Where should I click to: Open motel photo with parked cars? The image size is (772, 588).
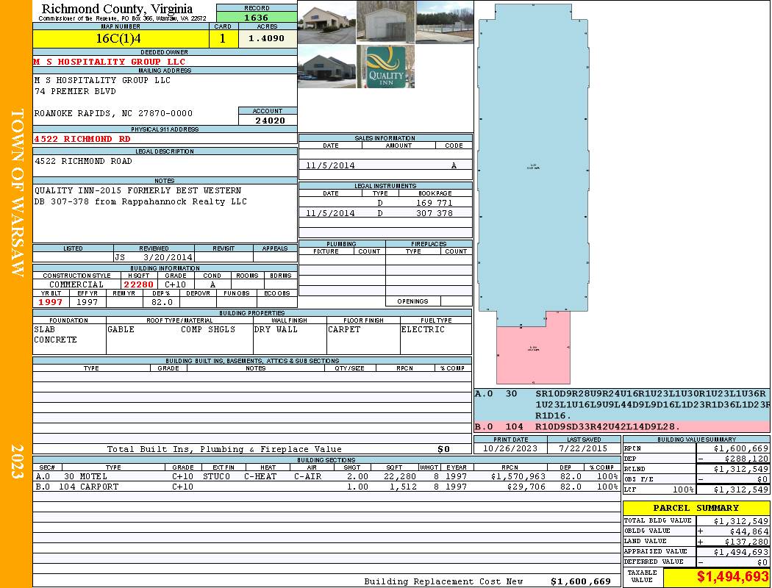coord(326,67)
